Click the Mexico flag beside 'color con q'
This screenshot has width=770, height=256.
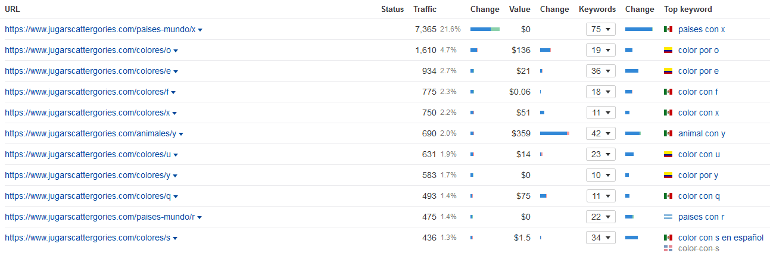pyautogui.click(x=668, y=196)
